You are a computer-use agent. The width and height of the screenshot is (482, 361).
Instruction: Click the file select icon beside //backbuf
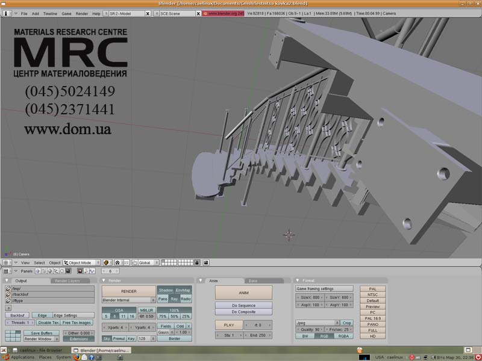click(8, 294)
